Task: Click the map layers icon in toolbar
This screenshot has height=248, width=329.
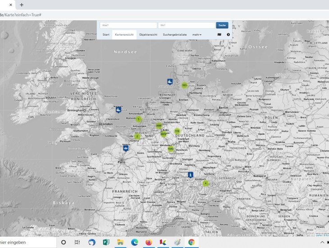Action: click(219, 35)
